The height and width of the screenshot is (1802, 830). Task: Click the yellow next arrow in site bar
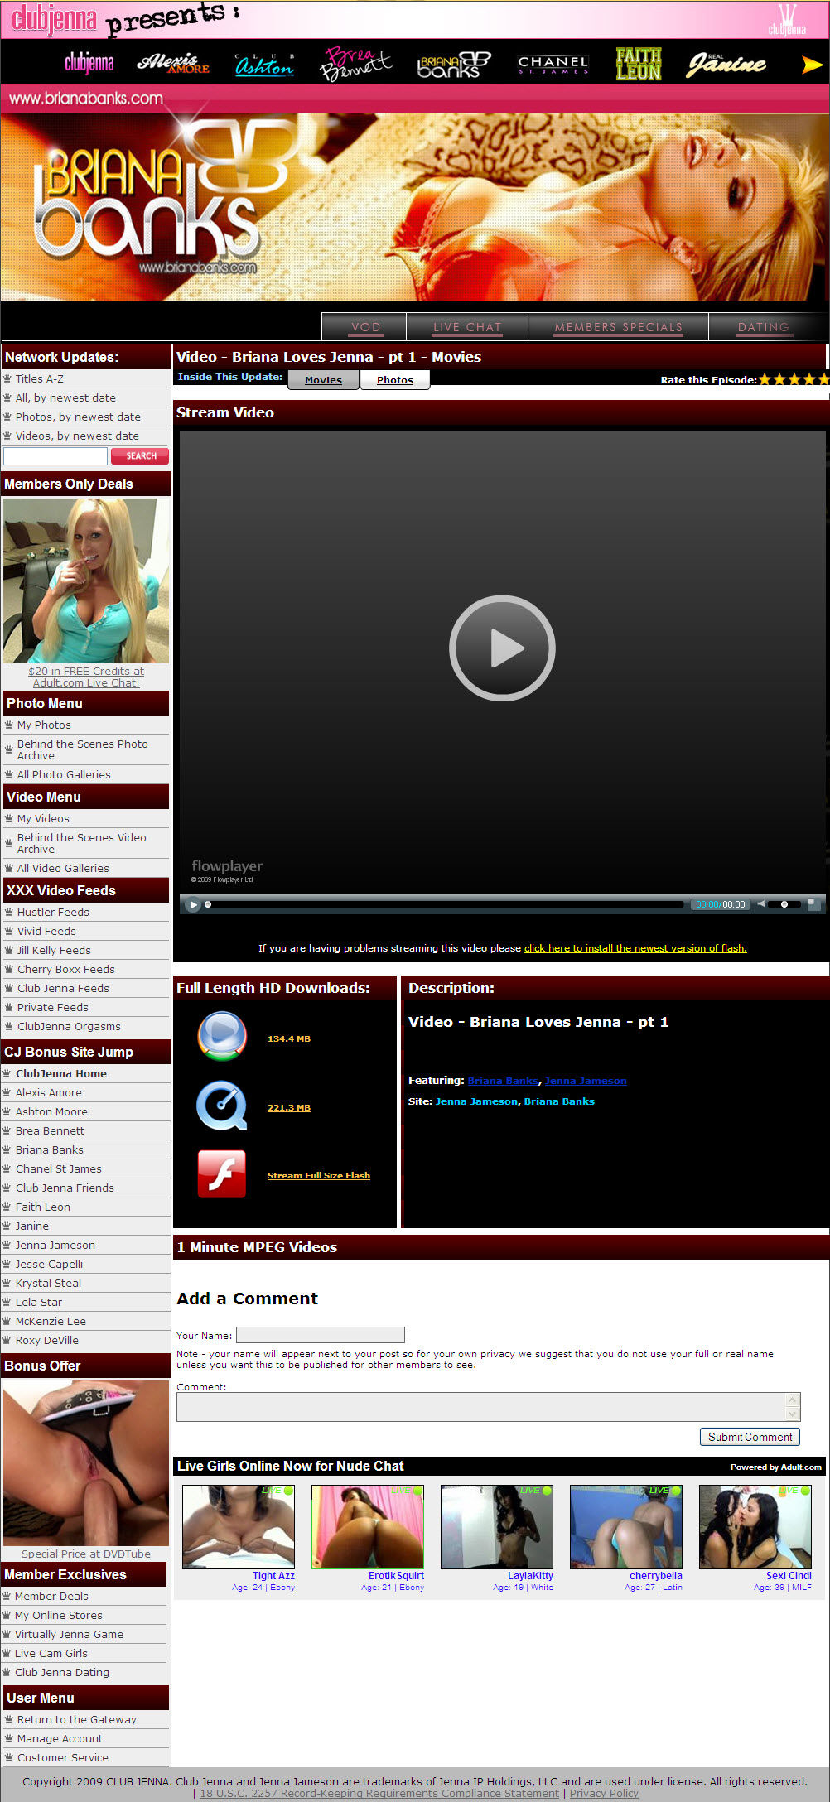click(812, 65)
